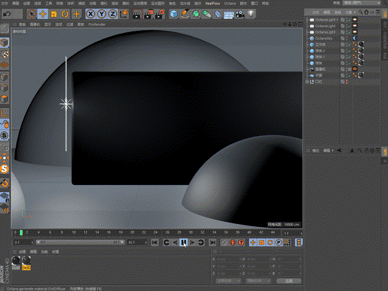Image resolution: width=388 pixels, height=291 pixels.
Task: Click the Light bulb icon
Action: tap(251, 13)
